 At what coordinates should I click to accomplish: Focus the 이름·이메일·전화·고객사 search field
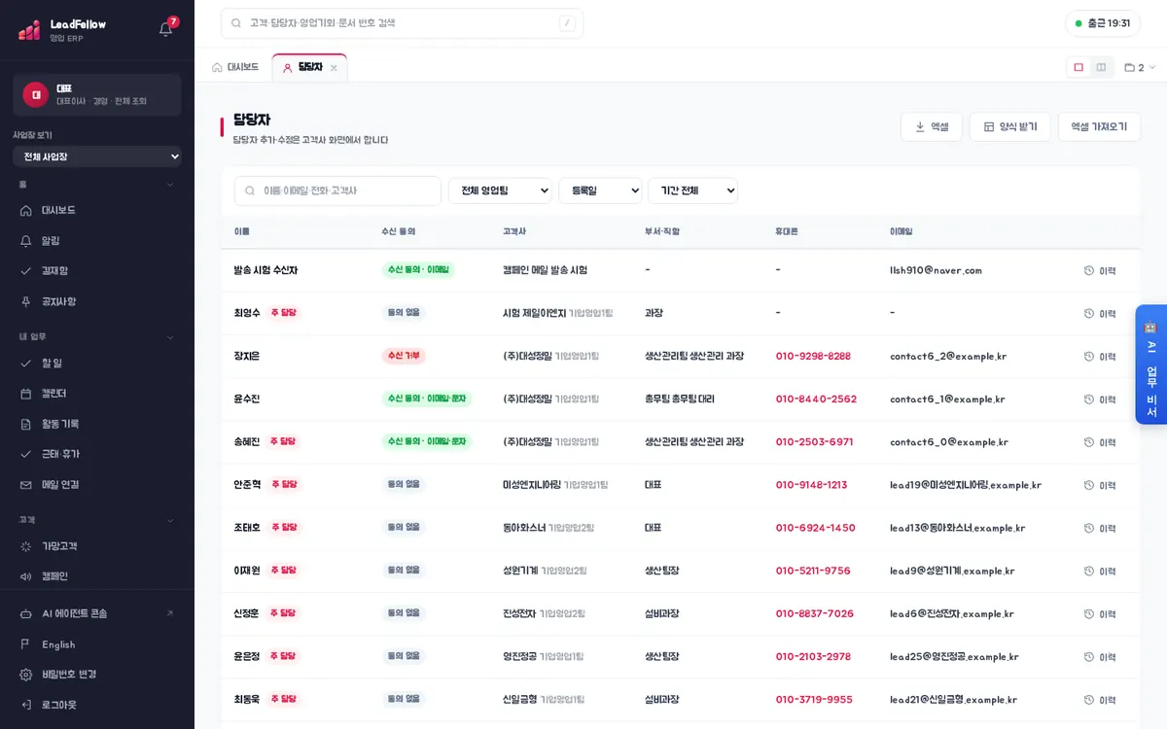[x=337, y=191]
